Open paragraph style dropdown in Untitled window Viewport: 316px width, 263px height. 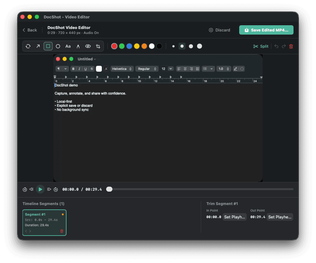coord(62,69)
